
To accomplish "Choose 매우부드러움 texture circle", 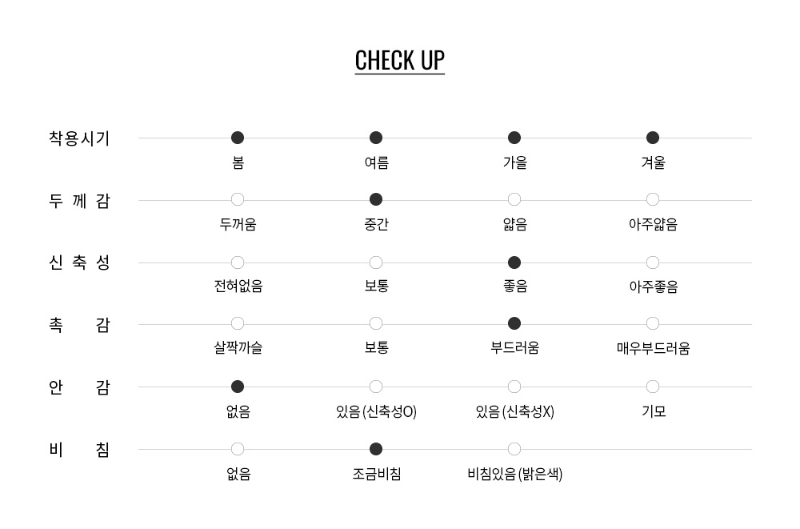I will tap(653, 324).
